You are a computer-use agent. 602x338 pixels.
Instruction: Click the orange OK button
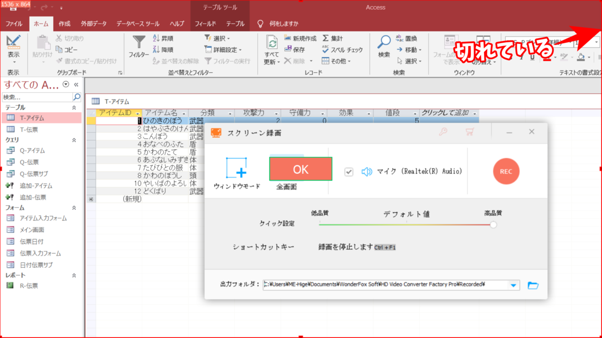coord(300,169)
